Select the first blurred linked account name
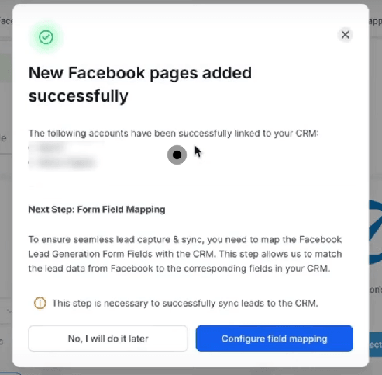 coord(50,148)
